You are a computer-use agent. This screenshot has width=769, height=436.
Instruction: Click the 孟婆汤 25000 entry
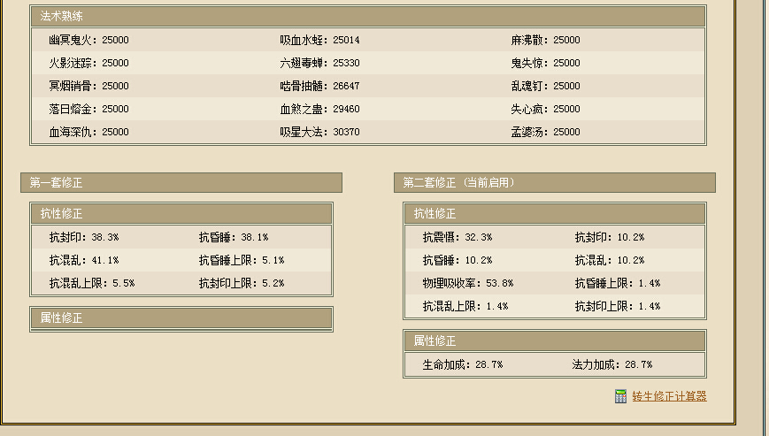click(x=545, y=132)
